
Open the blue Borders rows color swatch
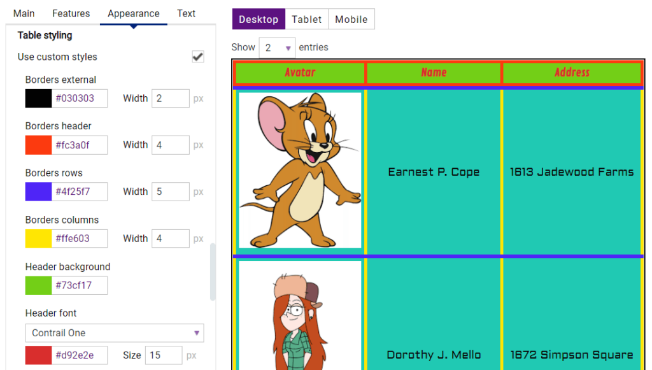click(x=38, y=192)
